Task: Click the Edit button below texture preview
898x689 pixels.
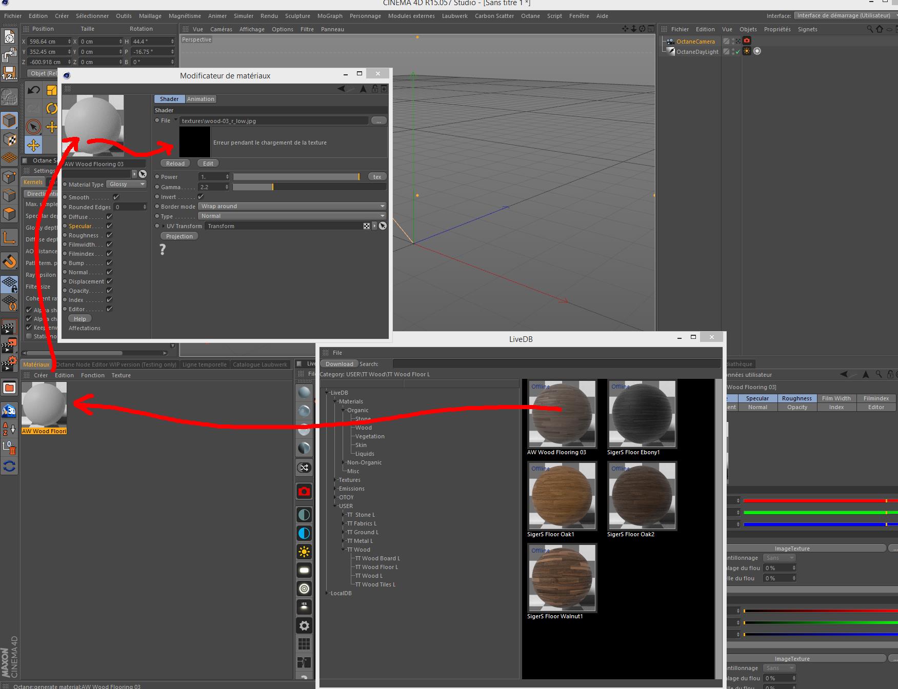Action: click(208, 164)
